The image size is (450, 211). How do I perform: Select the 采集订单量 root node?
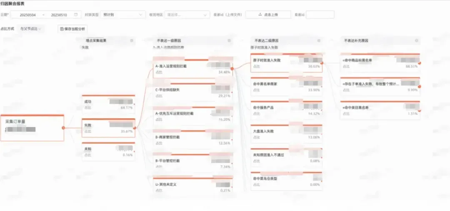click(x=32, y=128)
